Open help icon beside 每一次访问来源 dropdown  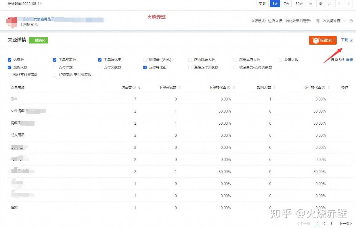(x=351, y=21)
